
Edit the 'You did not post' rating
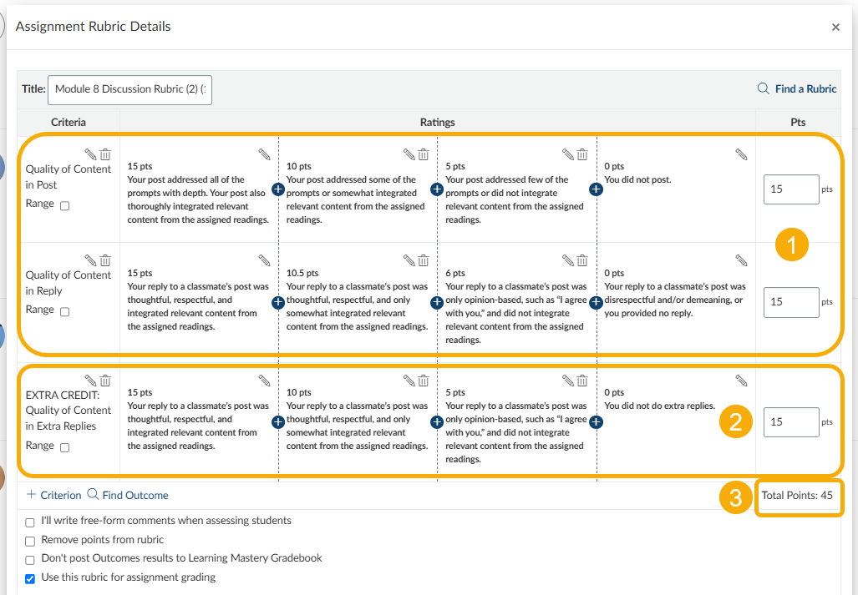(741, 154)
